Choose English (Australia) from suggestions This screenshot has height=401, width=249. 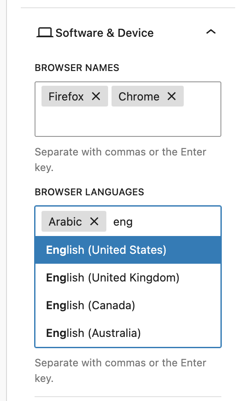(x=128, y=333)
